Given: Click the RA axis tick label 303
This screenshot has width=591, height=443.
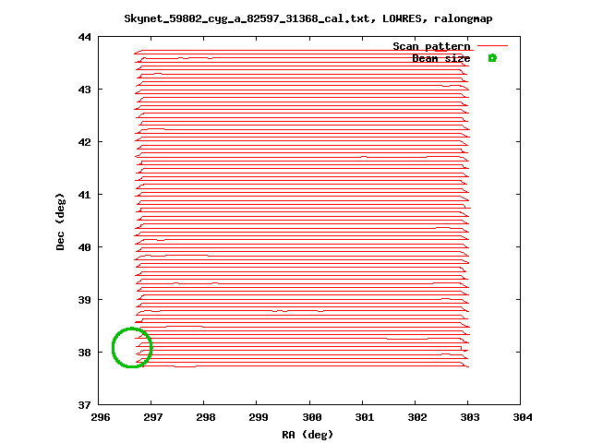Looking at the screenshot, I should [470, 417].
